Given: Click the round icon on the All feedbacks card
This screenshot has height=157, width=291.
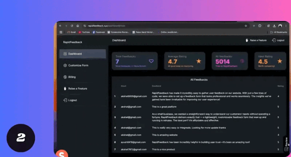Looking at the screenshot, I should pyautogui.click(x=242, y=61).
